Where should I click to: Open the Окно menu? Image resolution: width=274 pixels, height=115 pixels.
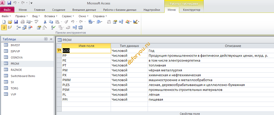[x=83, y=16]
